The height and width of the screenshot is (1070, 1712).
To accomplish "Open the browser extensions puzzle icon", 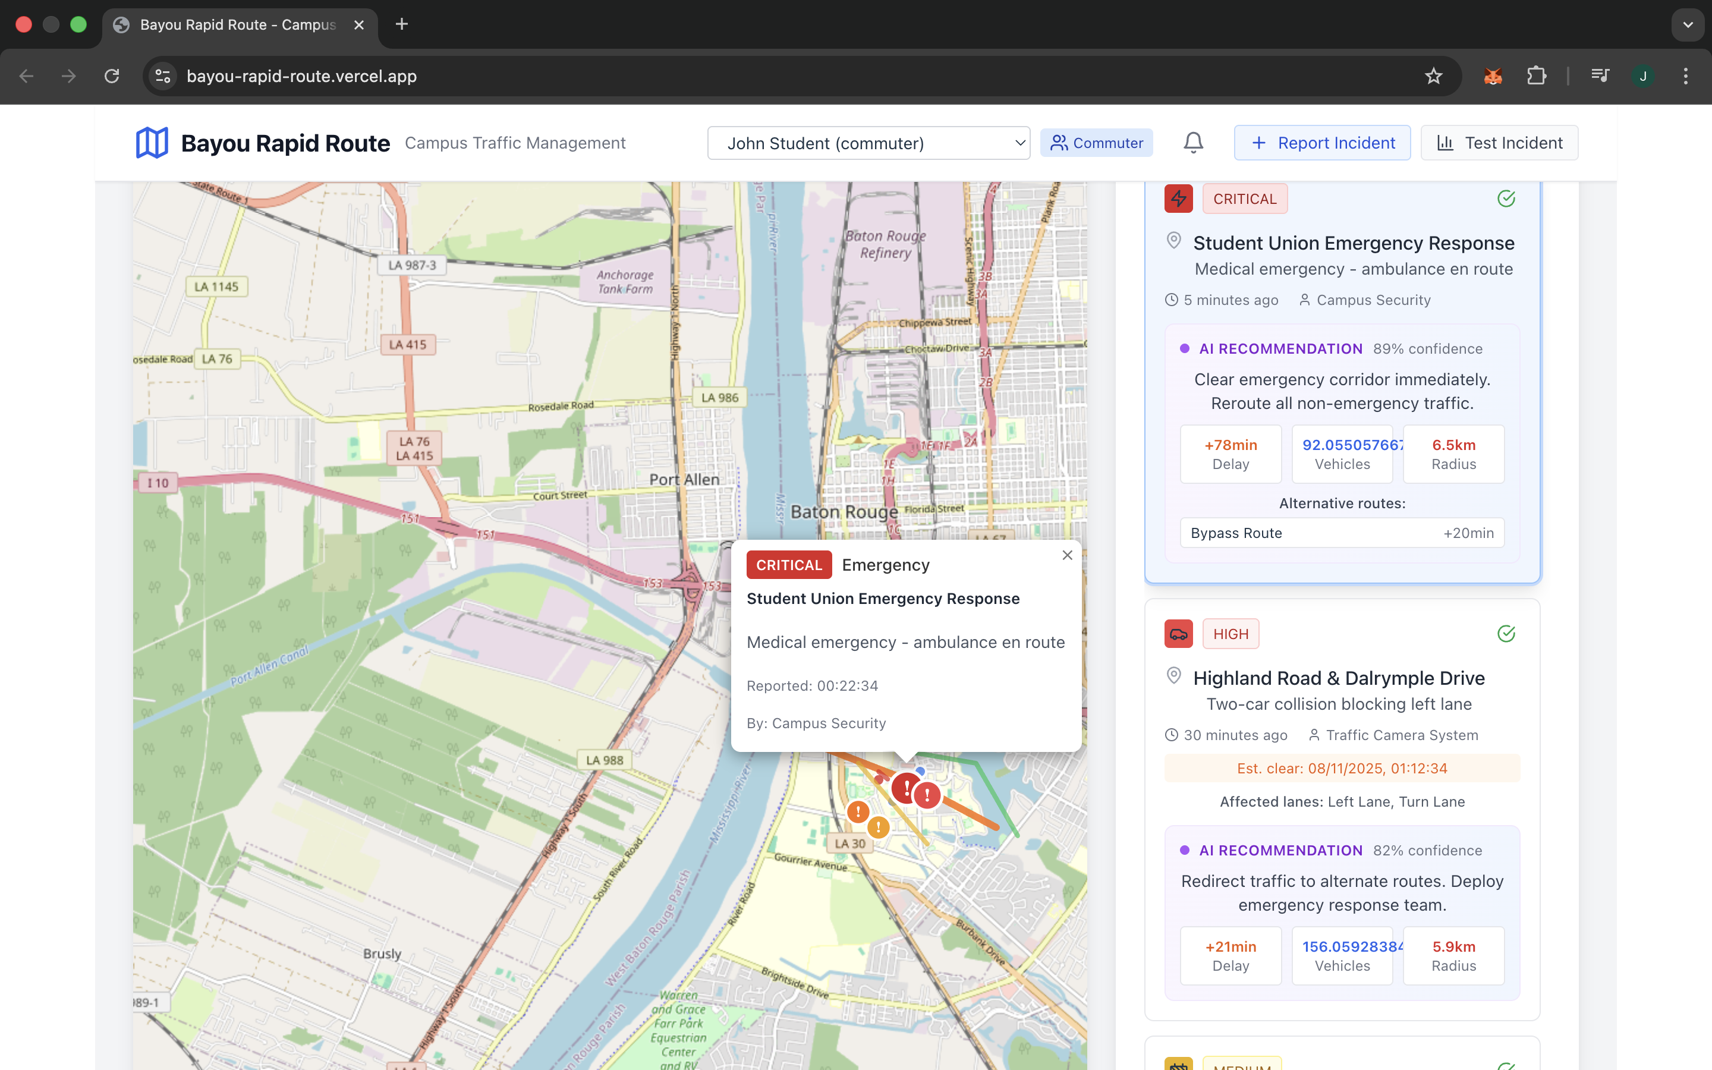I will pyautogui.click(x=1536, y=75).
